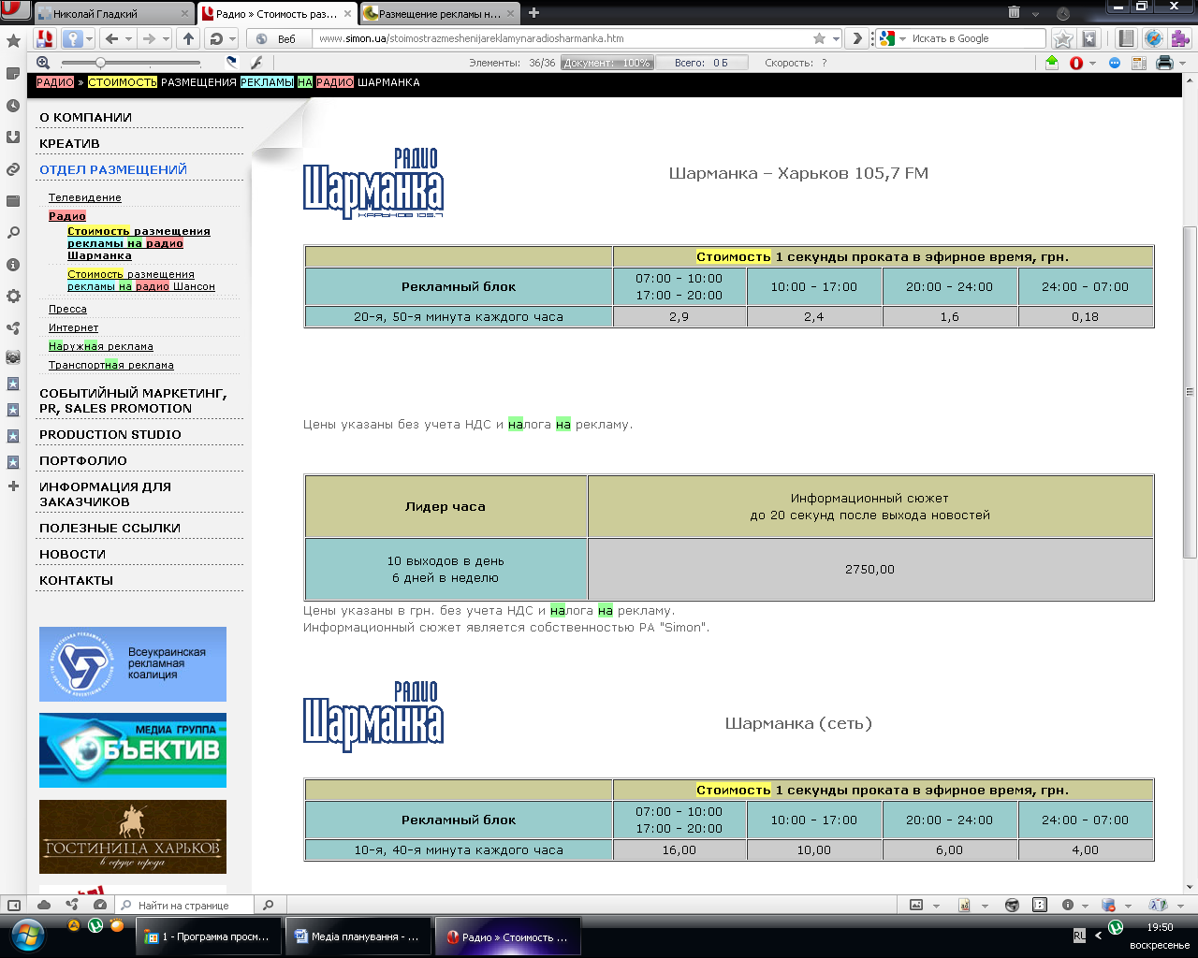Image resolution: width=1198 pixels, height=958 pixels.
Task: Click the print icon in status toolbar
Action: coord(1164,63)
